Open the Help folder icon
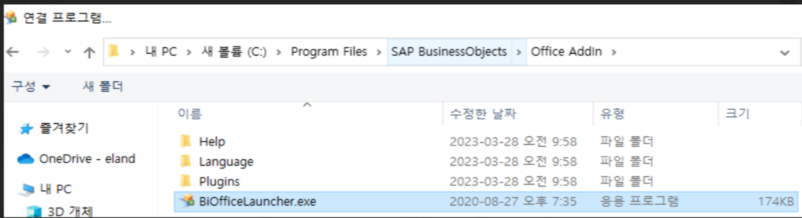The width and height of the screenshot is (802, 218). 185,141
